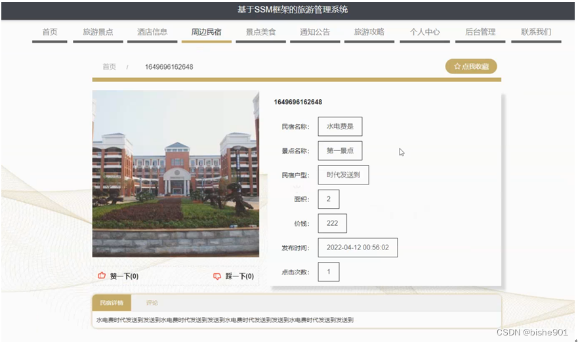Click the bold title 1649696162648
Screen dimensions: 578x342
click(x=298, y=102)
